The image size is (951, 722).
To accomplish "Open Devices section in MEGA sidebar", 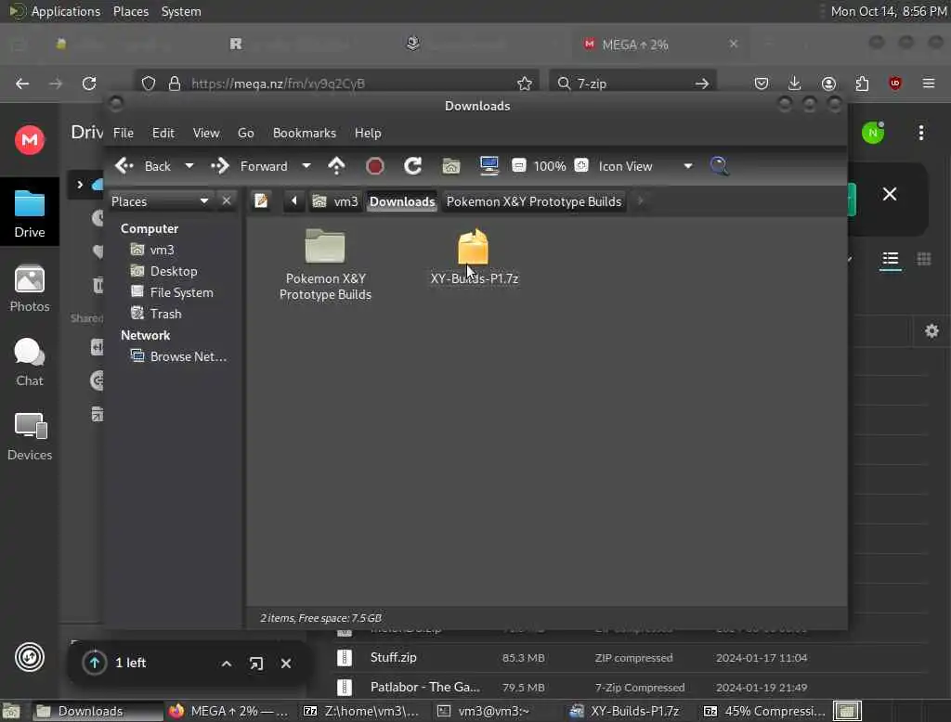I will (x=29, y=436).
